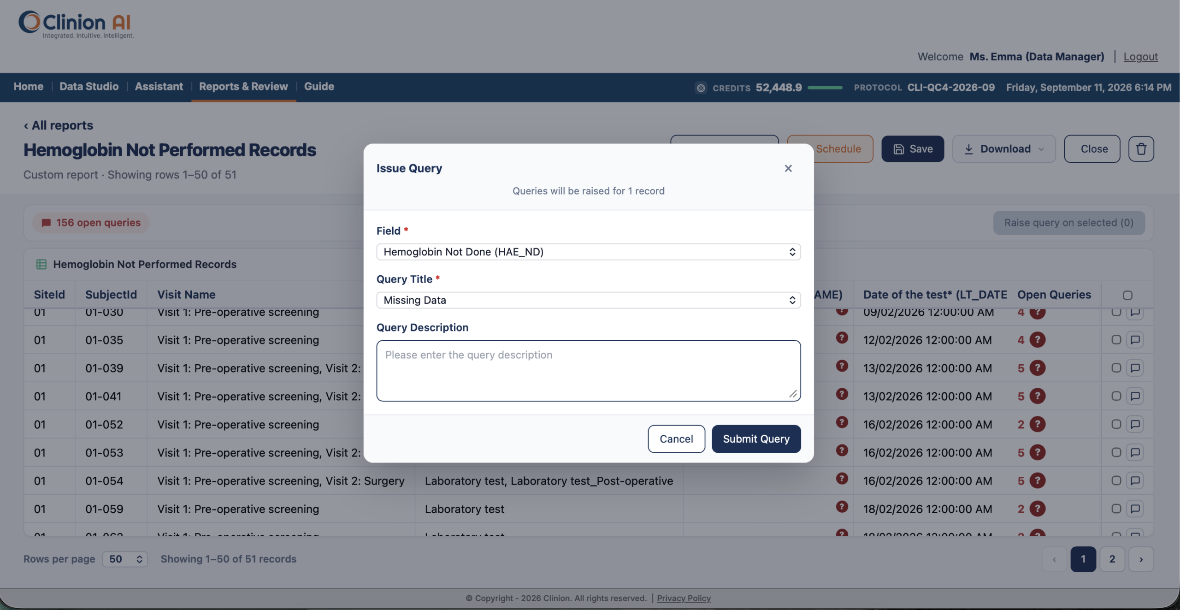The height and width of the screenshot is (610, 1180).
Task: Expand the Query Title Missing Data dropdown
Action: coord(588,300)
